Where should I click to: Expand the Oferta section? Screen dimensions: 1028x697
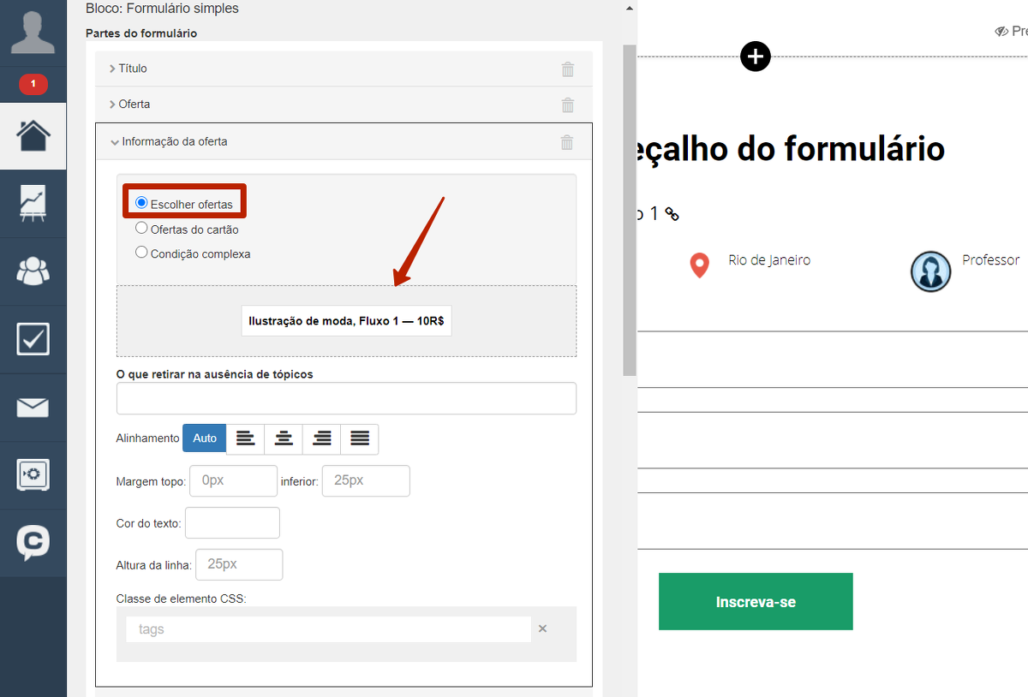134,104
